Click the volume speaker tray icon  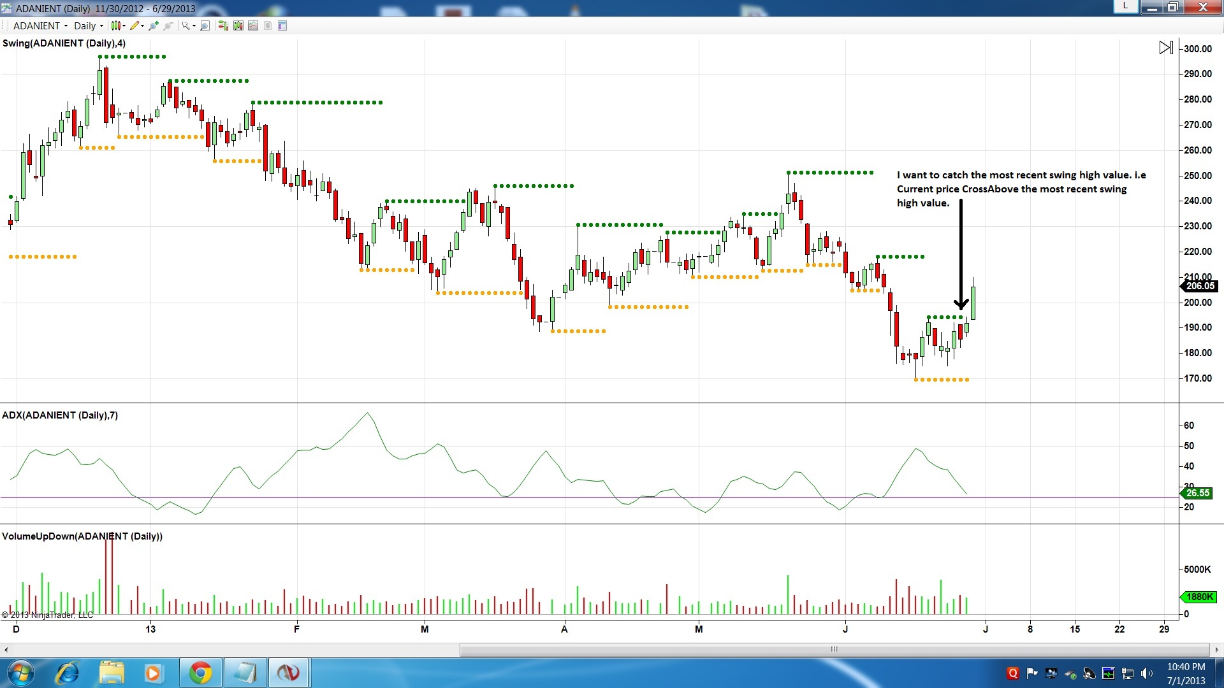coord(1147,673)
